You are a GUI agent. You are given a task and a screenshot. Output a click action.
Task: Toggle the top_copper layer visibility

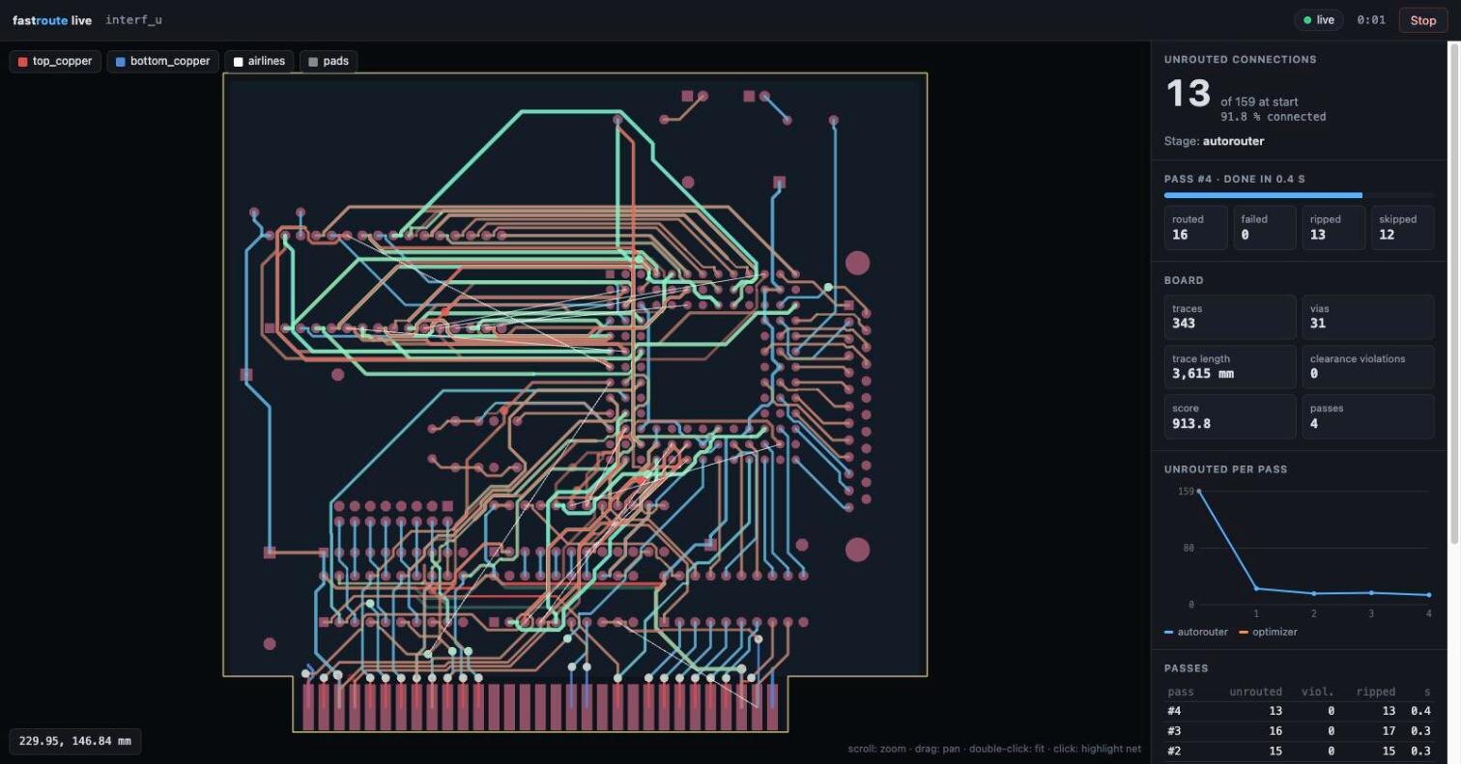point(55,62)
